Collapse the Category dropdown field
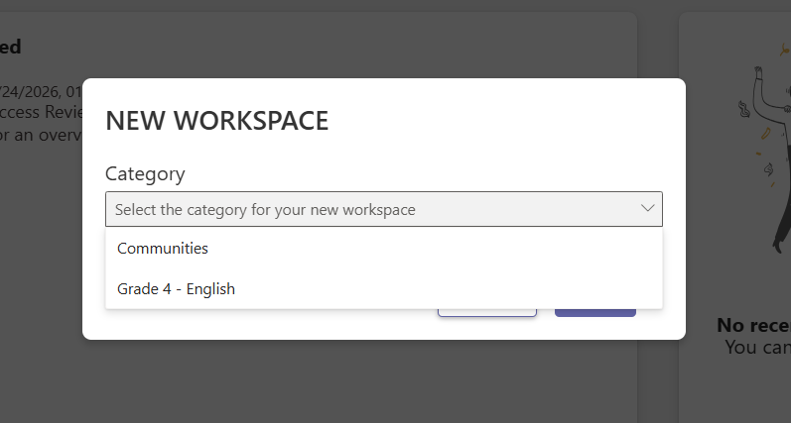Viewport: 791px width, 423px height. click(384, 209)
